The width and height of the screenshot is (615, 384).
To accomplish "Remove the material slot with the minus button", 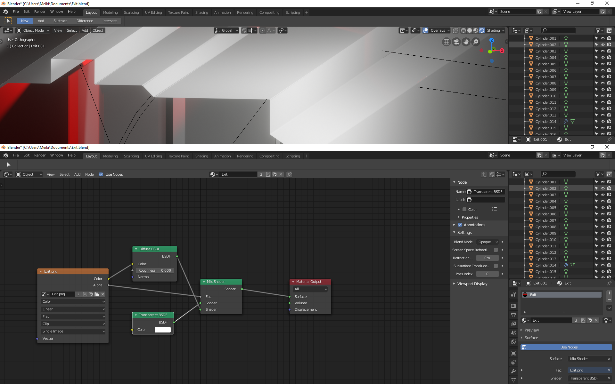I will tap(609, 300).
